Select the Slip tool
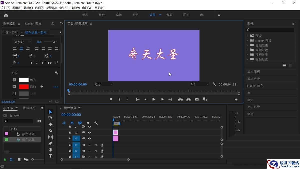The width and height of the screenshot is (300, 169). [x=50, y=137]
